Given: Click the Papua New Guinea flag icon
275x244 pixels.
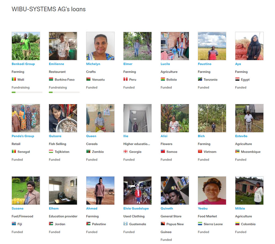Looking at the screenshot, I should 163,224.
